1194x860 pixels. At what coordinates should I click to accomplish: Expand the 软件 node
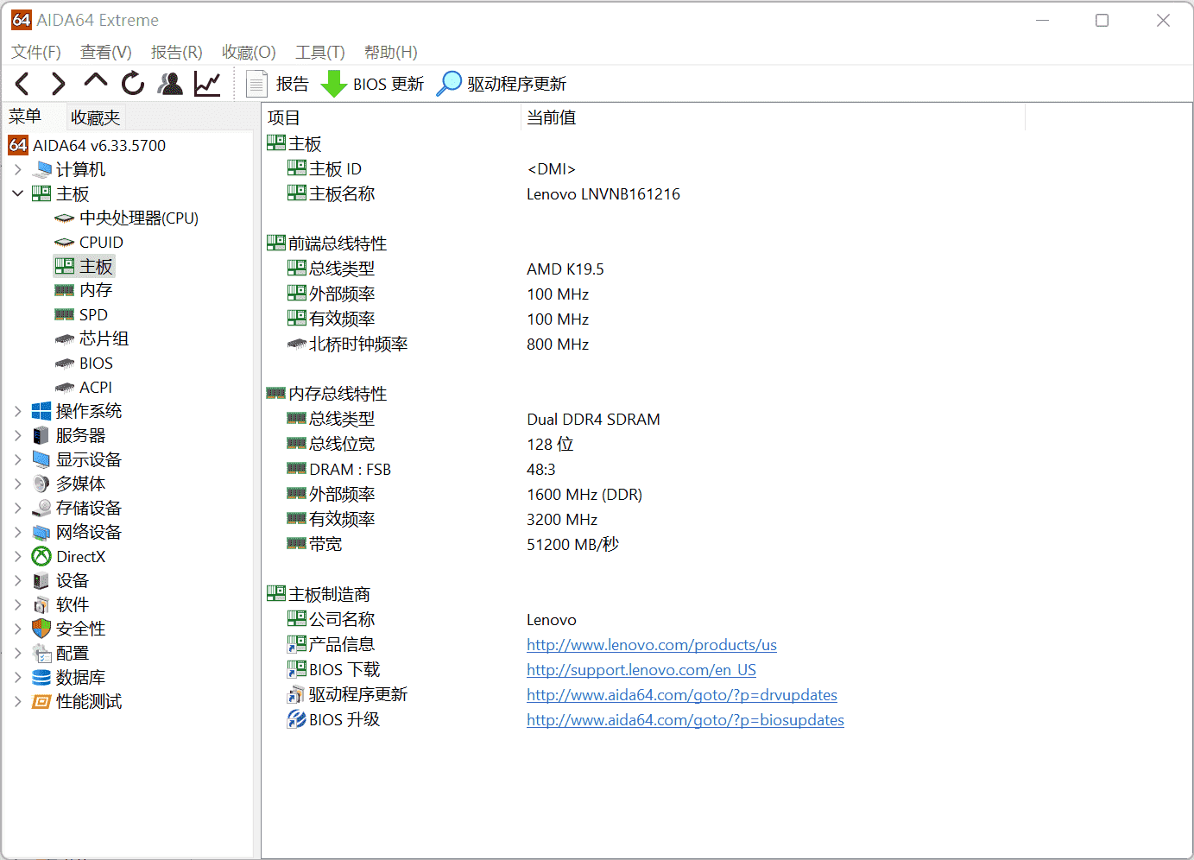pyautogui.click(x=18, y=604)
